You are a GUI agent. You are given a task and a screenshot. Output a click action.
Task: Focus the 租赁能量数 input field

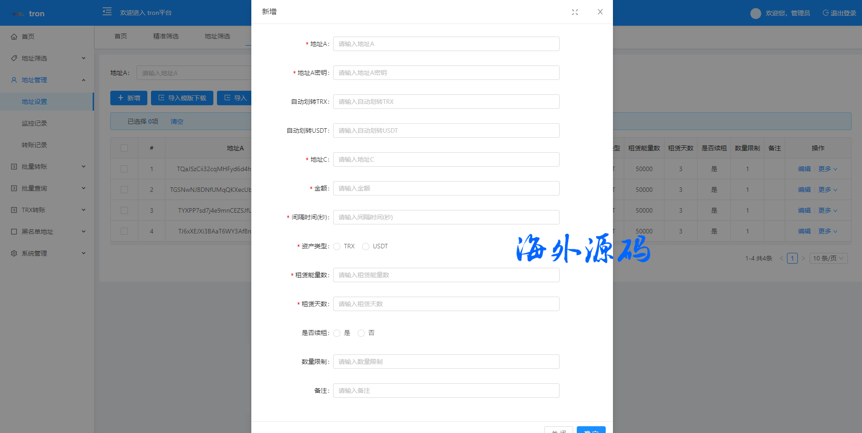coord(446,275)
